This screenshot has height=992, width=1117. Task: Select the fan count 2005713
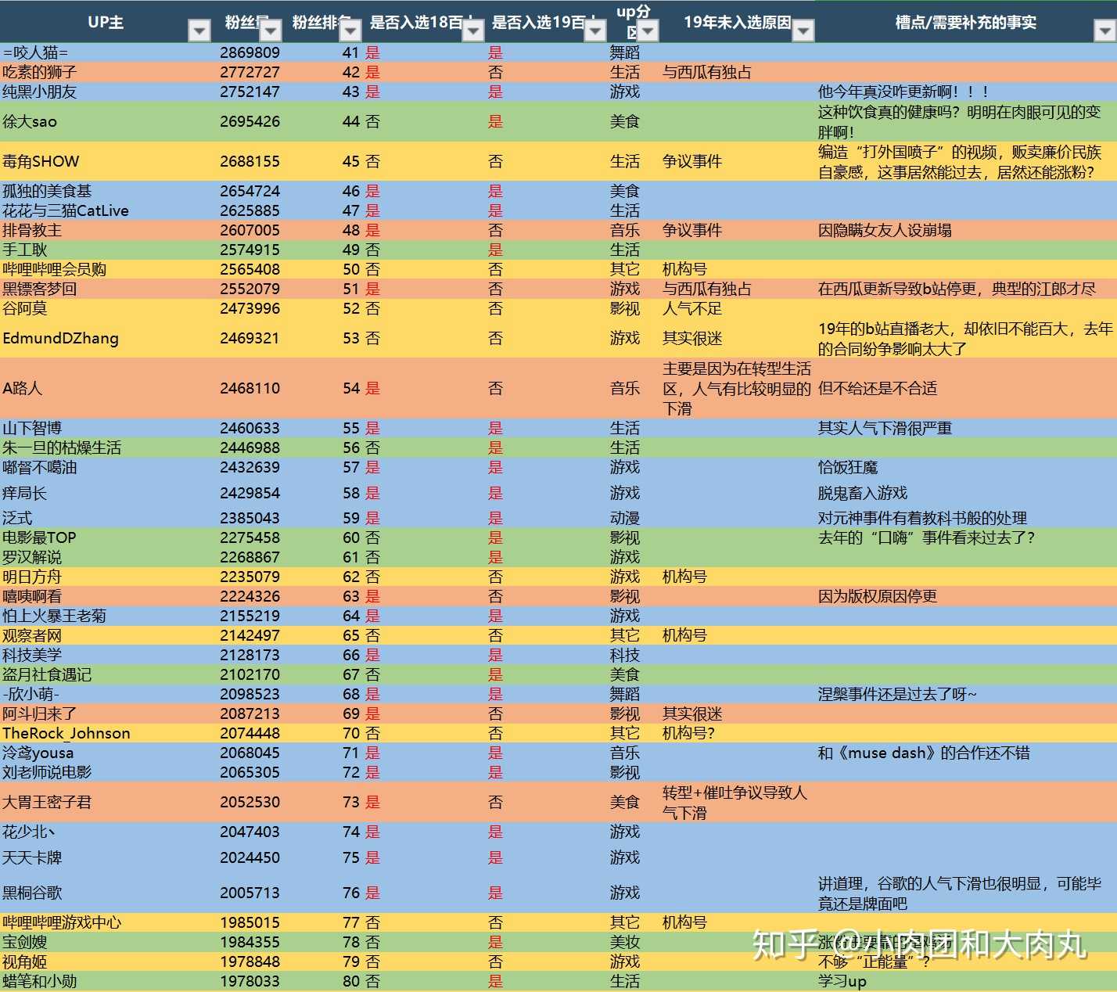[x=250, y=893]
